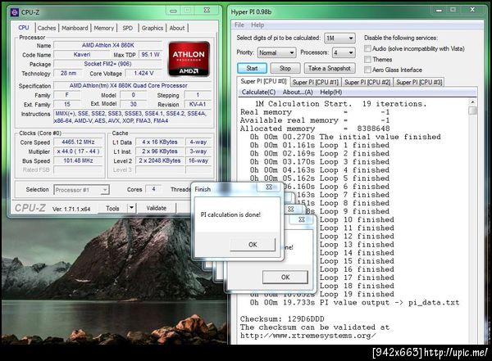The height and width of the screenshot is (361, 492).
Task: Close the Hyper PI window
Action: [472, 10]
